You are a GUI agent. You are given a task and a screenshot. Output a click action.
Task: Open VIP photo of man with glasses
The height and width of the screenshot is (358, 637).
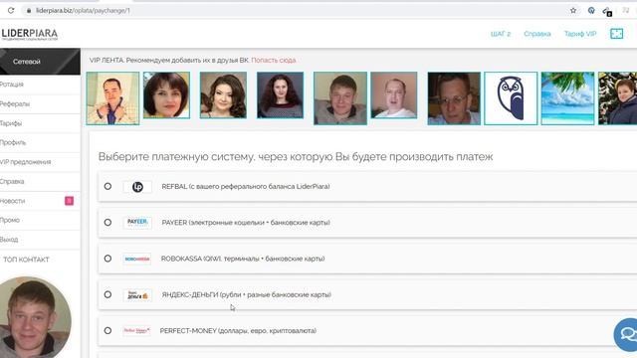pyautogui.click(x=454, y=98)
